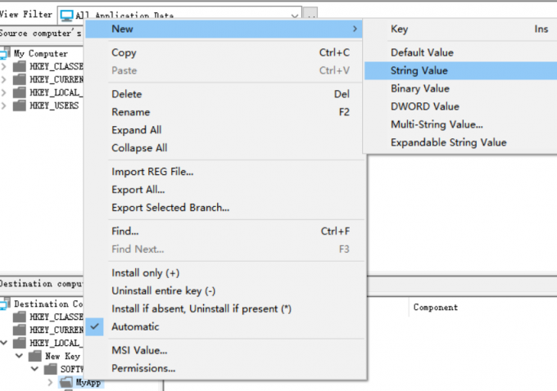Click the HKEY_USERS folder icon in source tree
The height and width of the screenshot is (391, 557).
[20, 106]
